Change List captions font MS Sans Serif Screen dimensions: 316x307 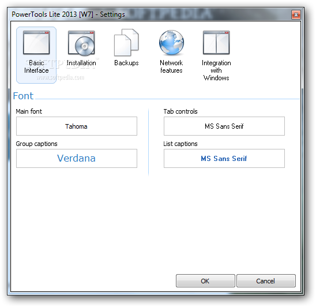tap(224, 158)
